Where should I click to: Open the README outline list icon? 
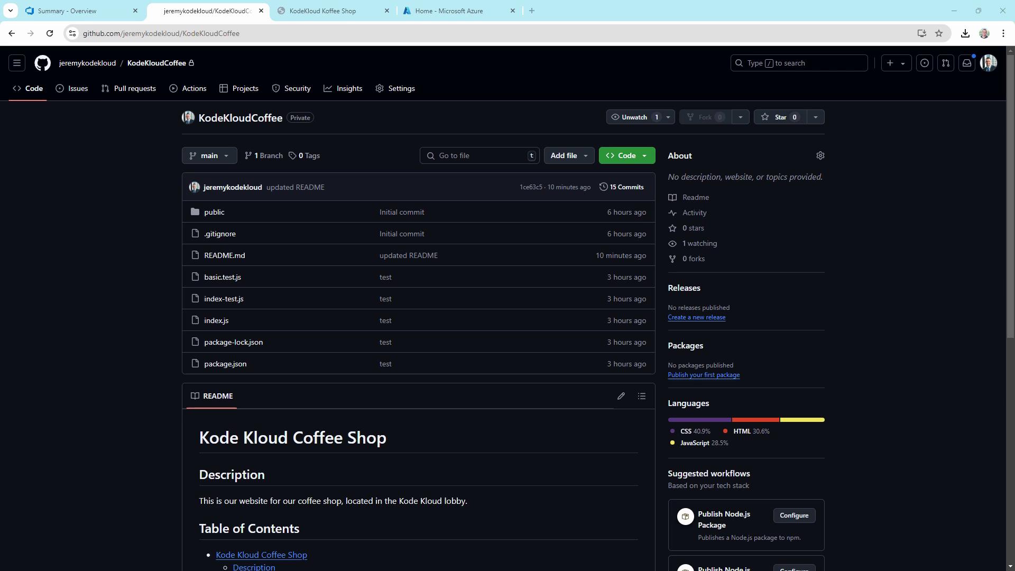(642, 396)
